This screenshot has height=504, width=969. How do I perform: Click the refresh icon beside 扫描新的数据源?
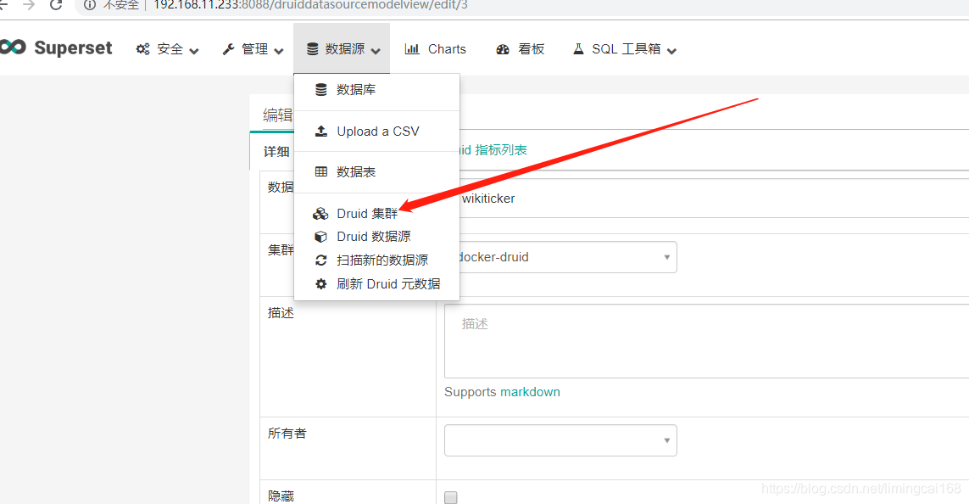pos(320,260)
